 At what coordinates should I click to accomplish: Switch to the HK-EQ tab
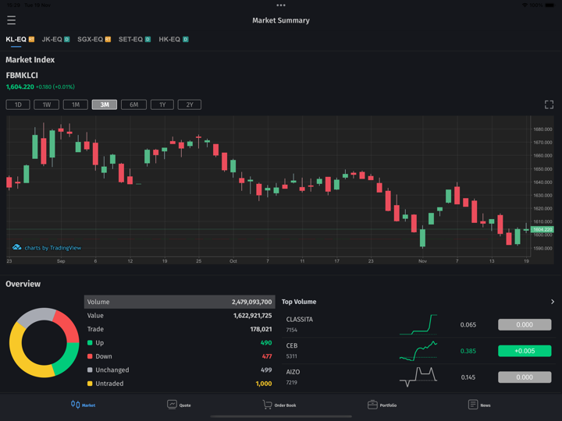click(x=173, y=39)
